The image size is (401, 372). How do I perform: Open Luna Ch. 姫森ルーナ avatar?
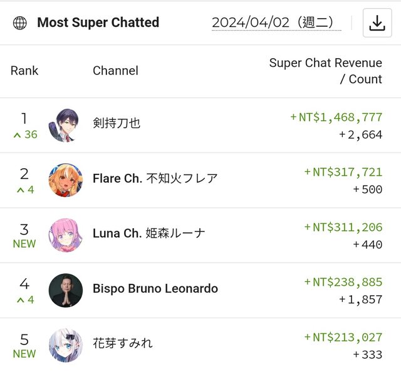pos(65,235)
